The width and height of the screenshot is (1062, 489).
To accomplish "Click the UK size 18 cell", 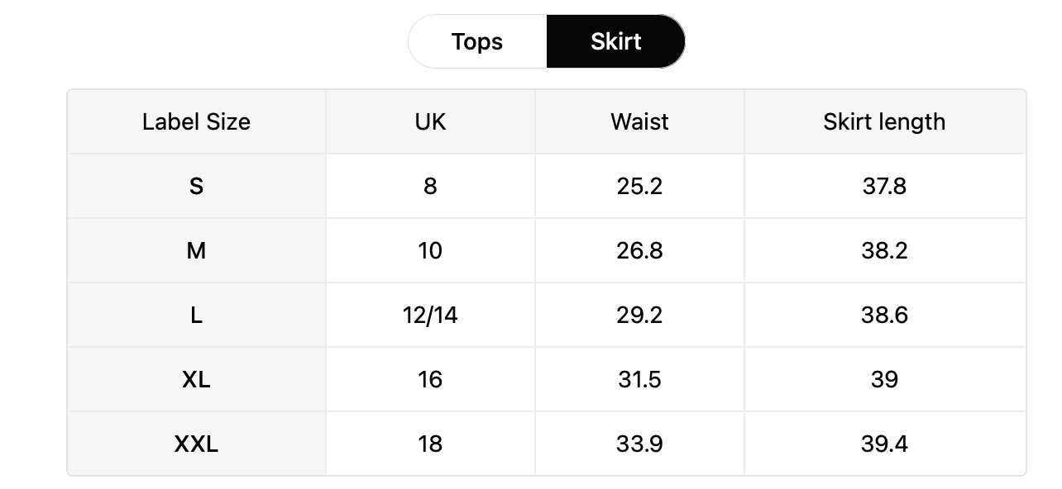I will [x=430, y=444].
